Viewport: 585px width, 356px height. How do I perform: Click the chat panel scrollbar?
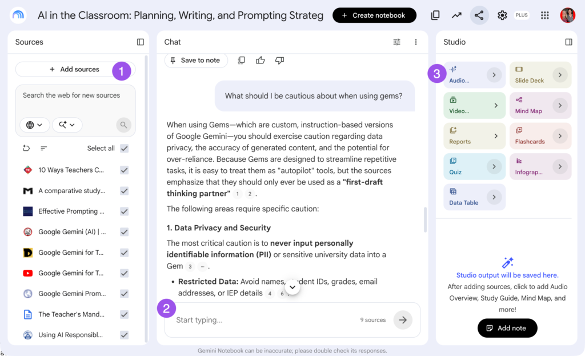pos(425,220)
